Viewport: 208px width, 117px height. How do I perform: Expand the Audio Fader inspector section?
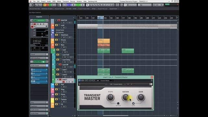click(x=39, y=113)
